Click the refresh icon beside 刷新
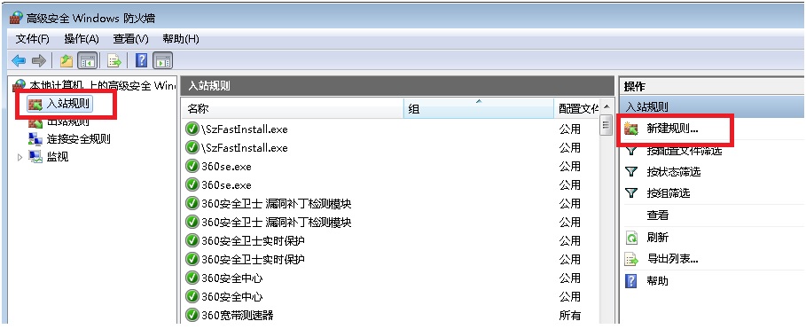The image size is (806, 329). [631, 238]
